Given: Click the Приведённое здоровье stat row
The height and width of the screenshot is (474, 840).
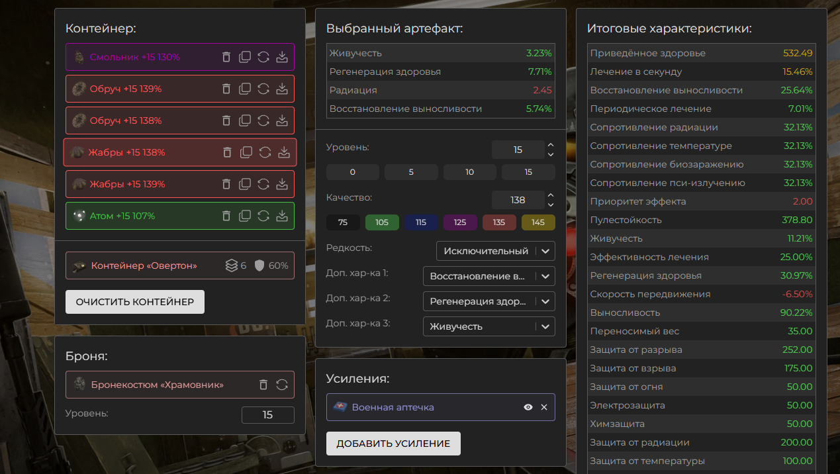Looking at the screenshot, I should 702,53.
